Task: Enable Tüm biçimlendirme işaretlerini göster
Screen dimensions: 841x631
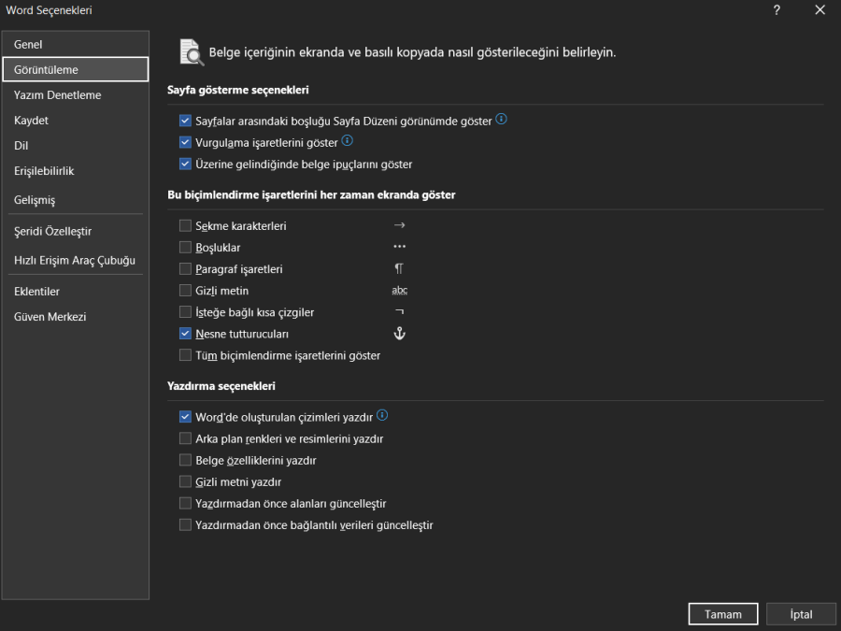Action: pyautogui.click(x=185, y=355)
